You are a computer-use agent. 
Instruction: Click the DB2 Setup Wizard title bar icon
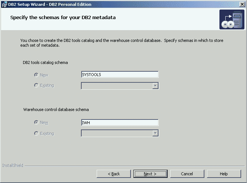(4, 4)
